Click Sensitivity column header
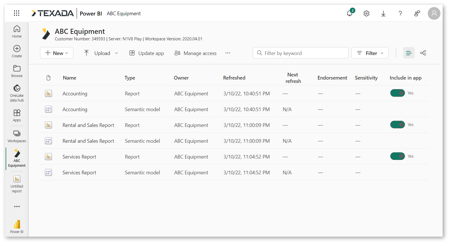The image size is (450, 244). [x=366, y=78]
